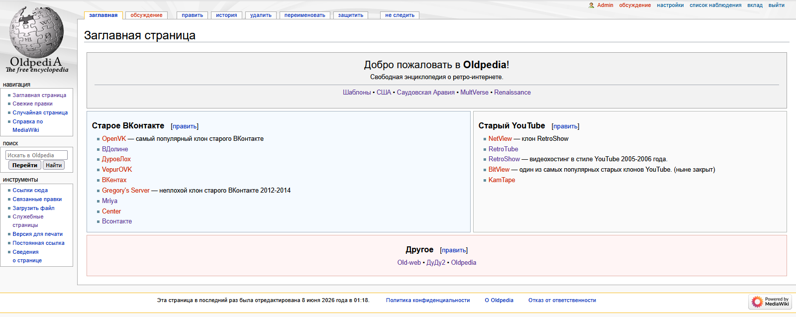
Task: Click Загрузить файл link
Action: click(33, 208)
